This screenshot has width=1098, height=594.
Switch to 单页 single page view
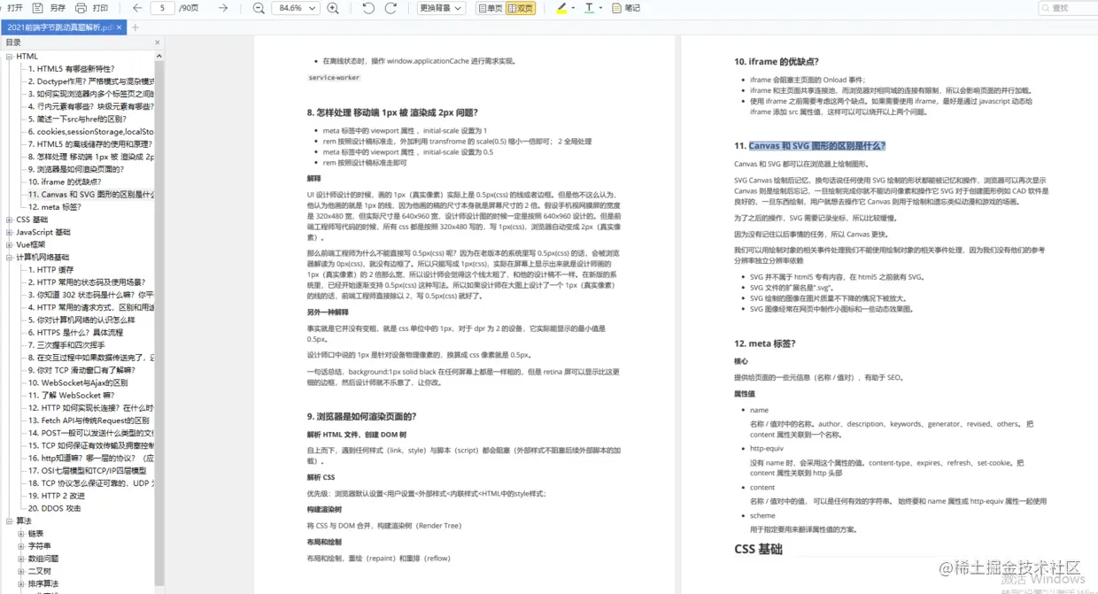click(x=490, y=8)
